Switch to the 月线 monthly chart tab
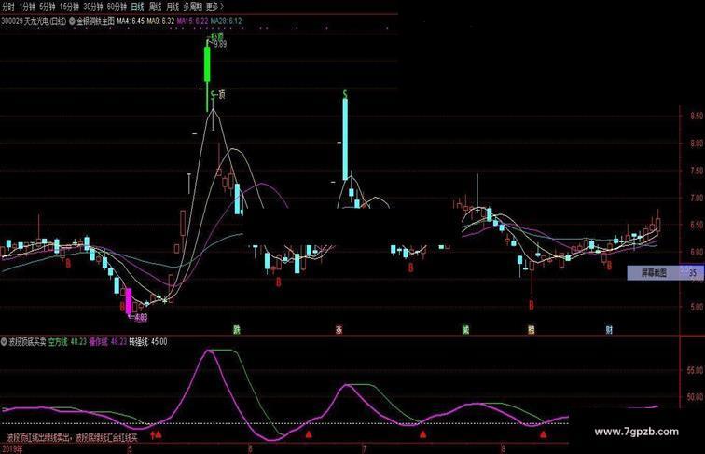Viewport: 705px width, 454px height. [173, 7]
